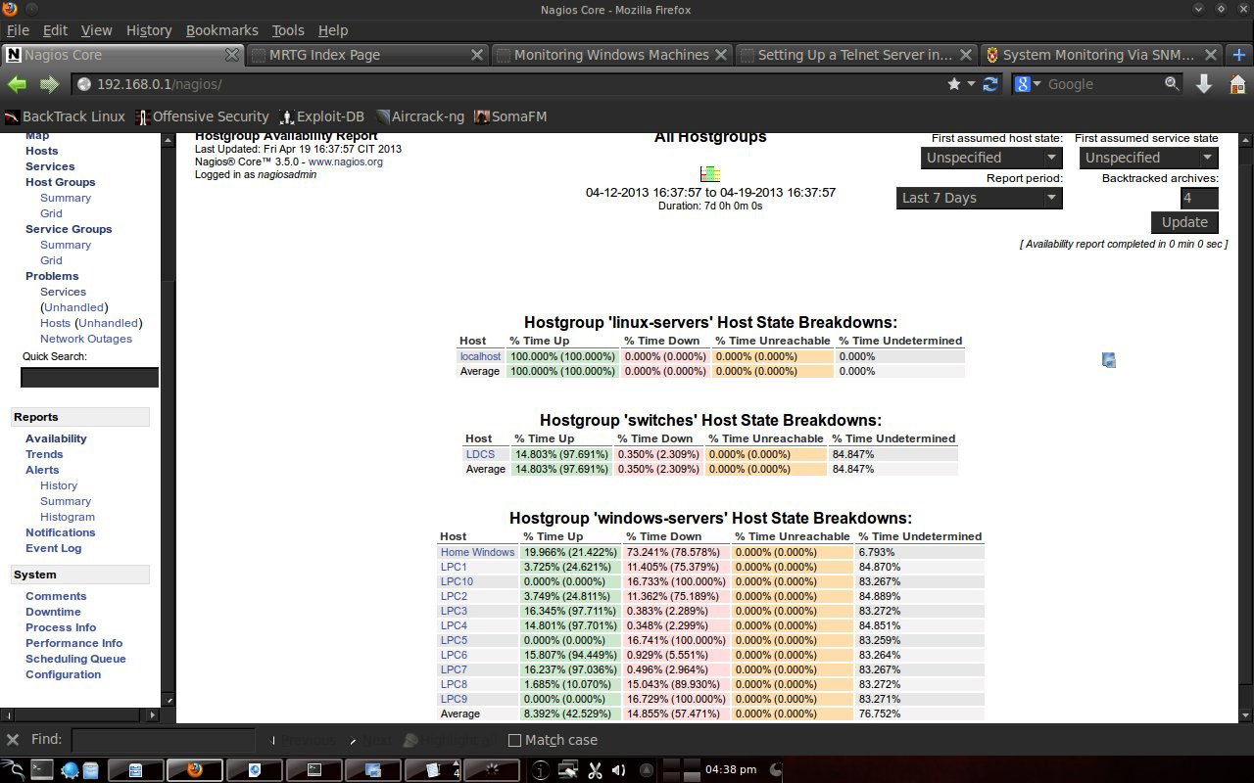1254x783 pixels.
Task: Click the browser back arrow button
Action: (x=18, y=84)
